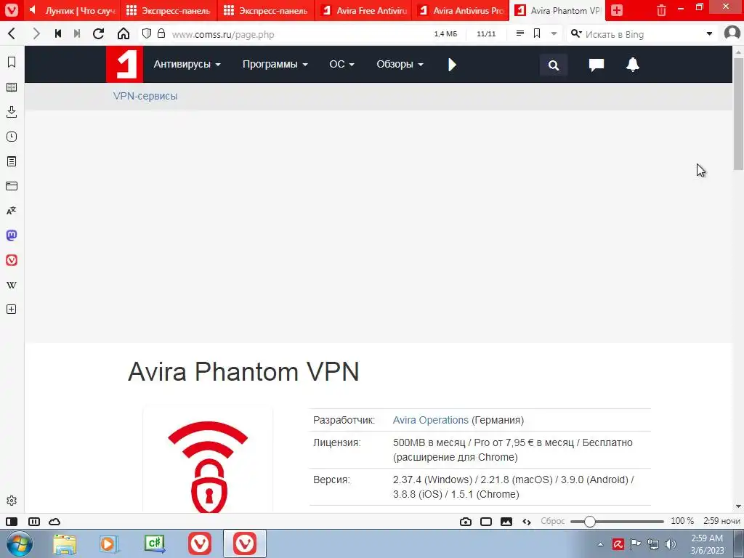Open the site search magnifier
The image size is (744, 558).
coord(553,65)
